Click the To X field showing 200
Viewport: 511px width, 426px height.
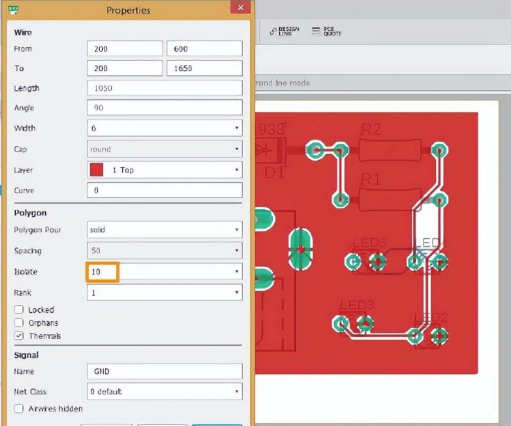point(125,68)
